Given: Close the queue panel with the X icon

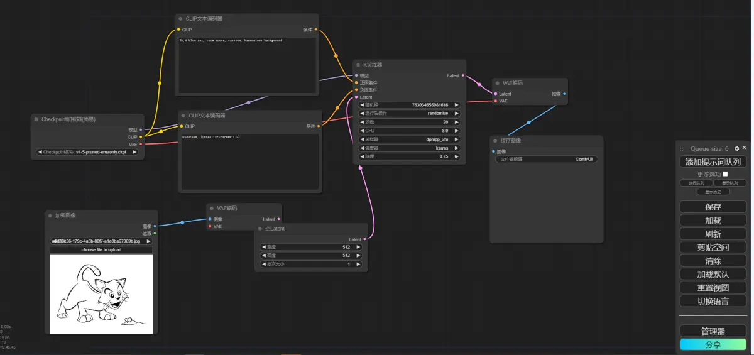Looking at the screenshot, I should point(745,148).
